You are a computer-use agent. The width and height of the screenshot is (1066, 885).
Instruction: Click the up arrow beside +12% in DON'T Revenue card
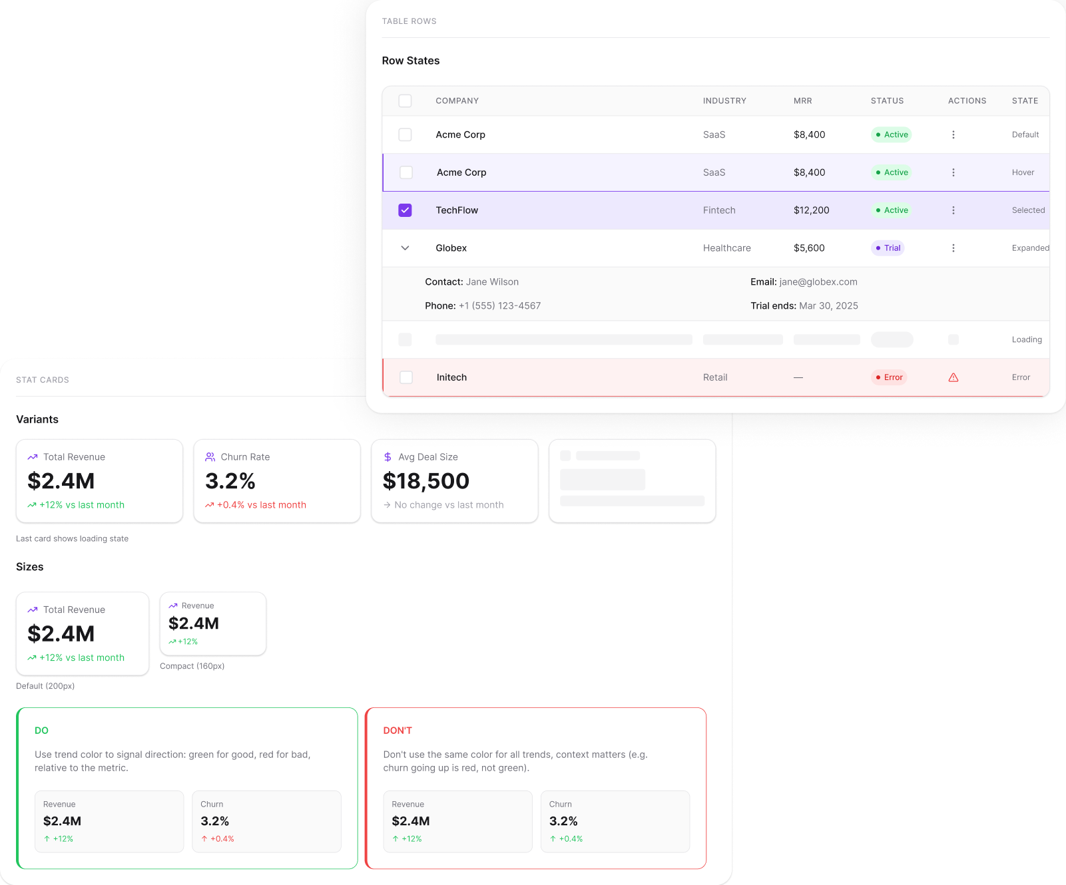pyautogui.click(x=396, y=839)
